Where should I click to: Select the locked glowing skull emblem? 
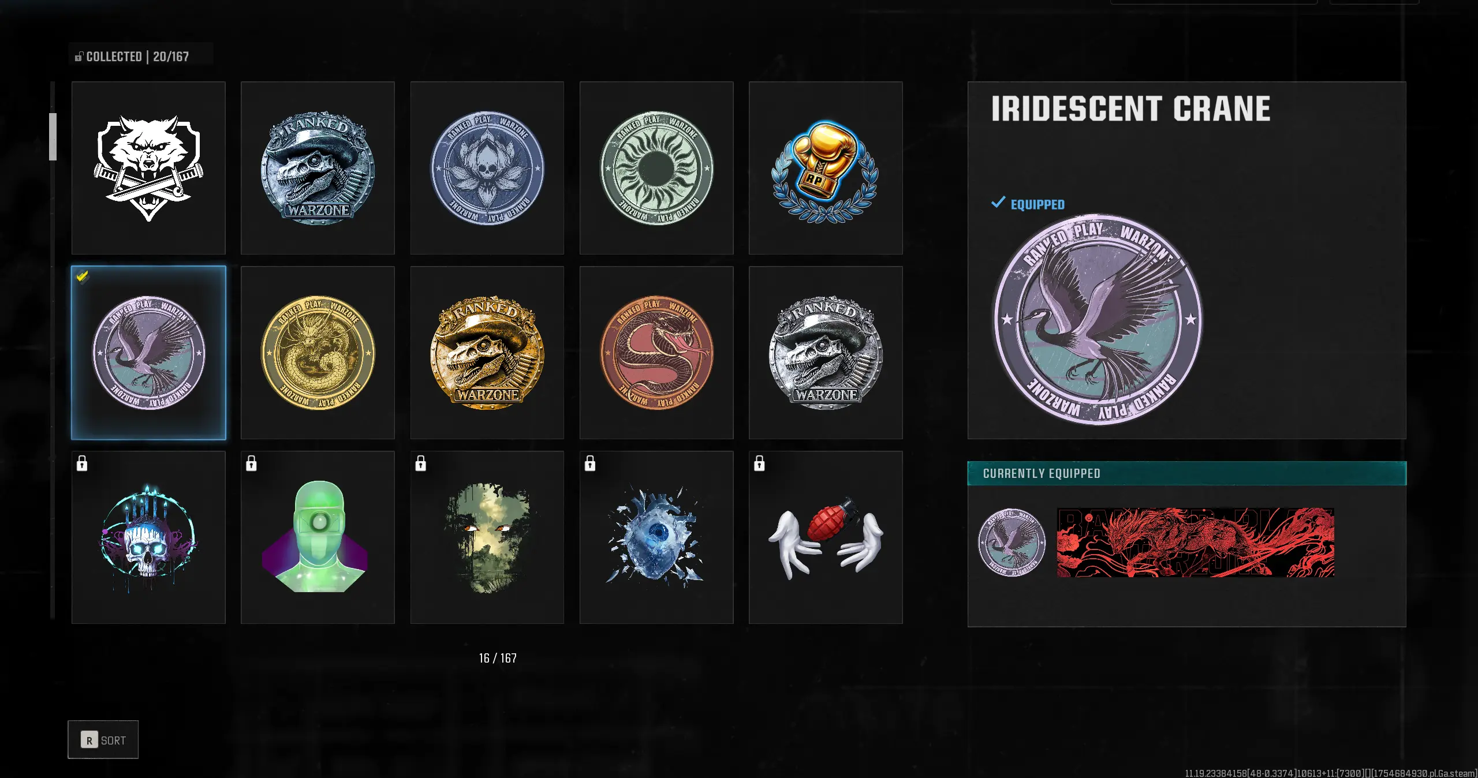click(148, 537)
